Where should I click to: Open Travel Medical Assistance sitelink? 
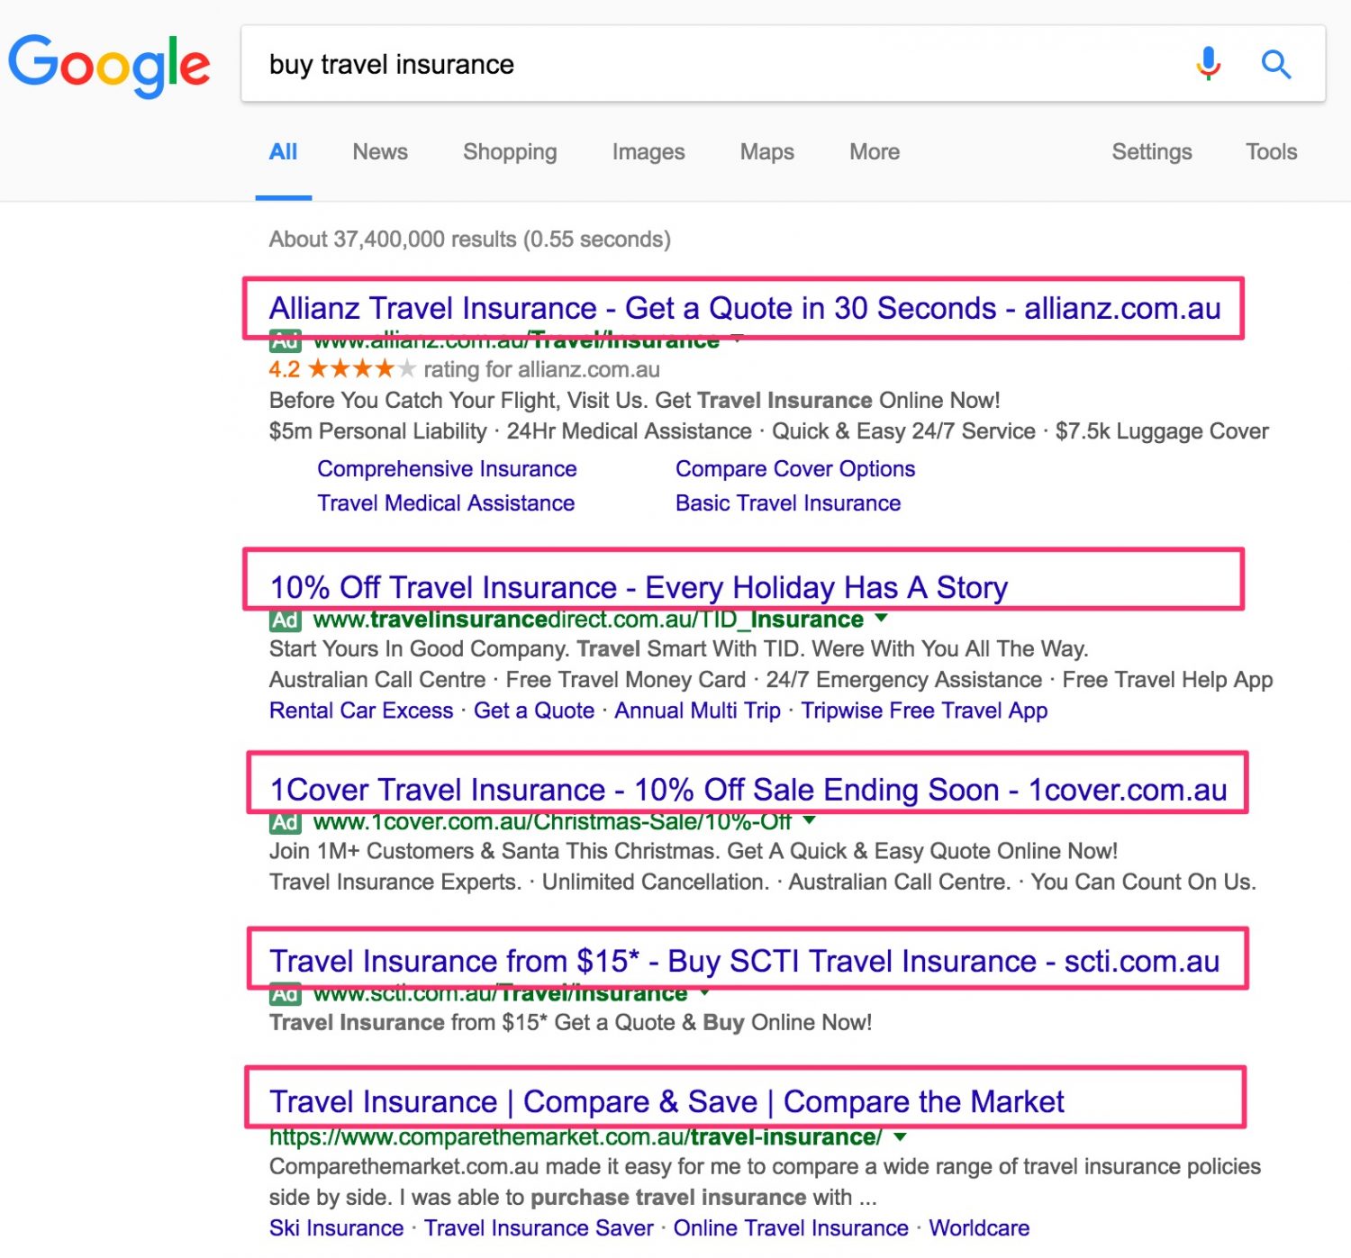[446, 503]
